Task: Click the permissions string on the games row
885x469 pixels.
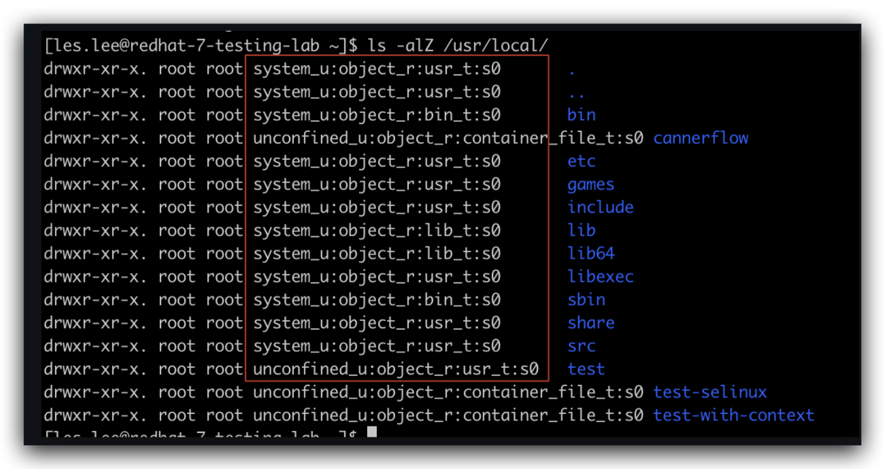Action: (x=97, y=185)
